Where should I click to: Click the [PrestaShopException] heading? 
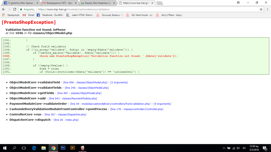pyautogui.click(x=29, y=22)
